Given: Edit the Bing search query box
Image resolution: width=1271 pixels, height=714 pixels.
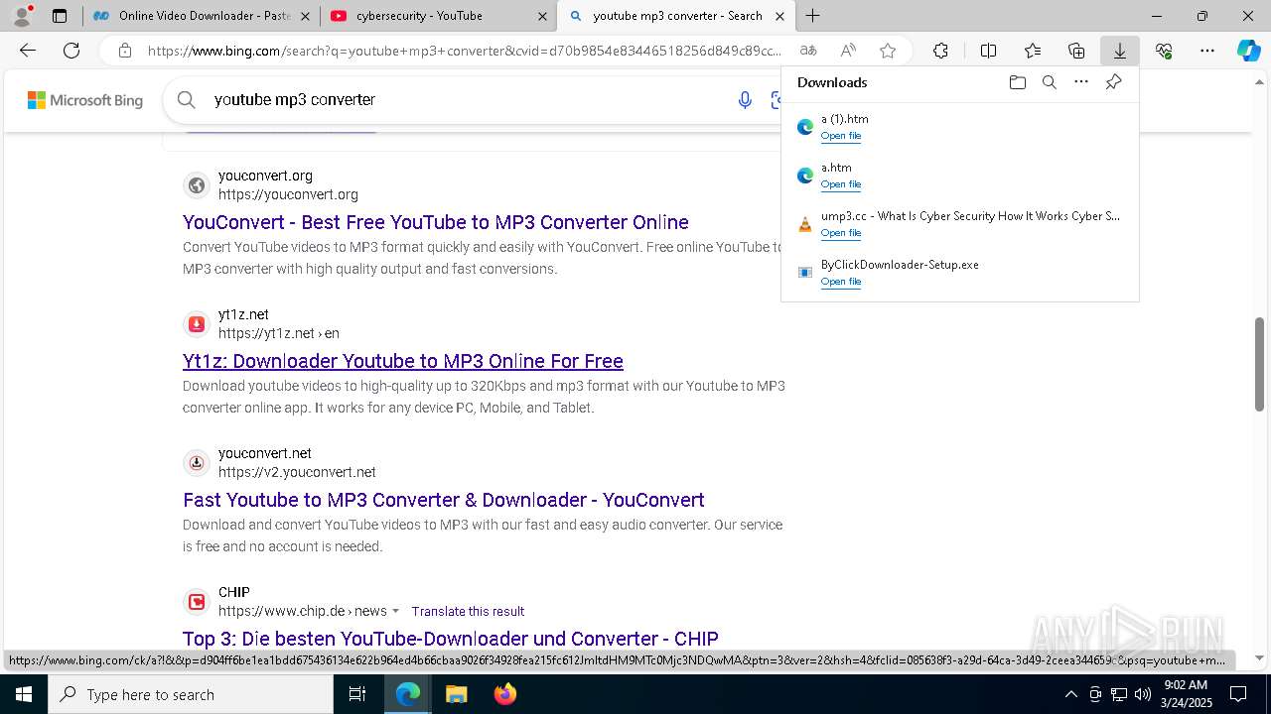Looking at the screenshot, I should coord(467,99).
